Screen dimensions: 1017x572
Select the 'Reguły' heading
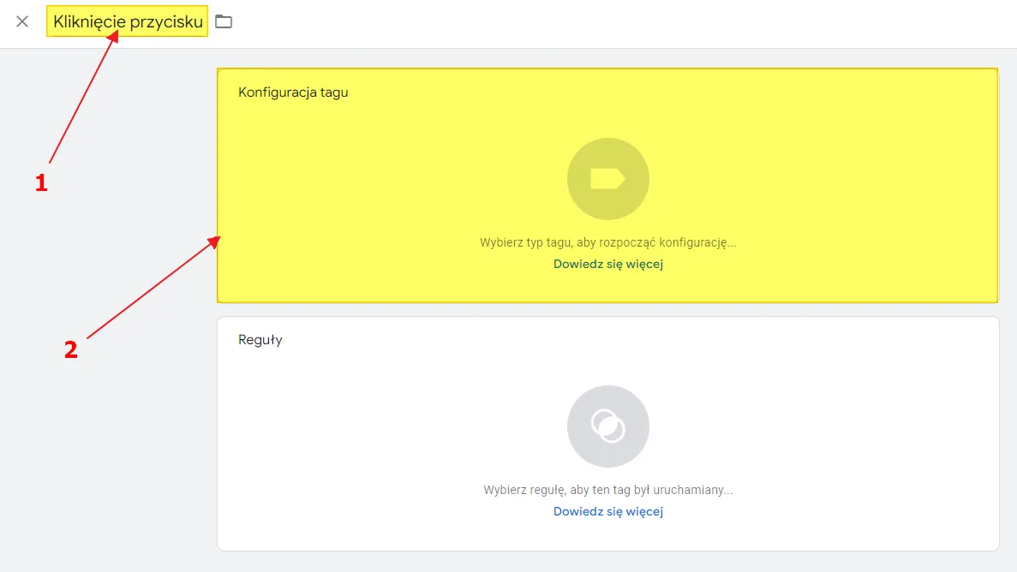(x=260, y=340)
